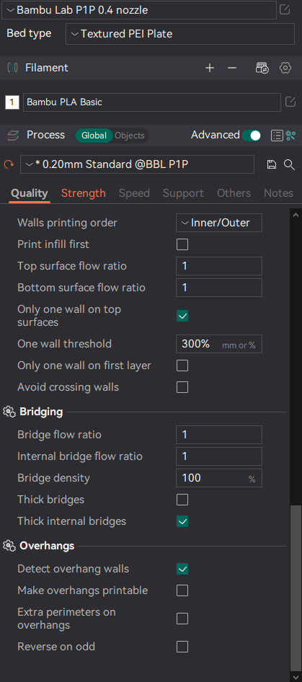
Task: Save the process preset via disk icon
Action: click(x=272, y=164)
